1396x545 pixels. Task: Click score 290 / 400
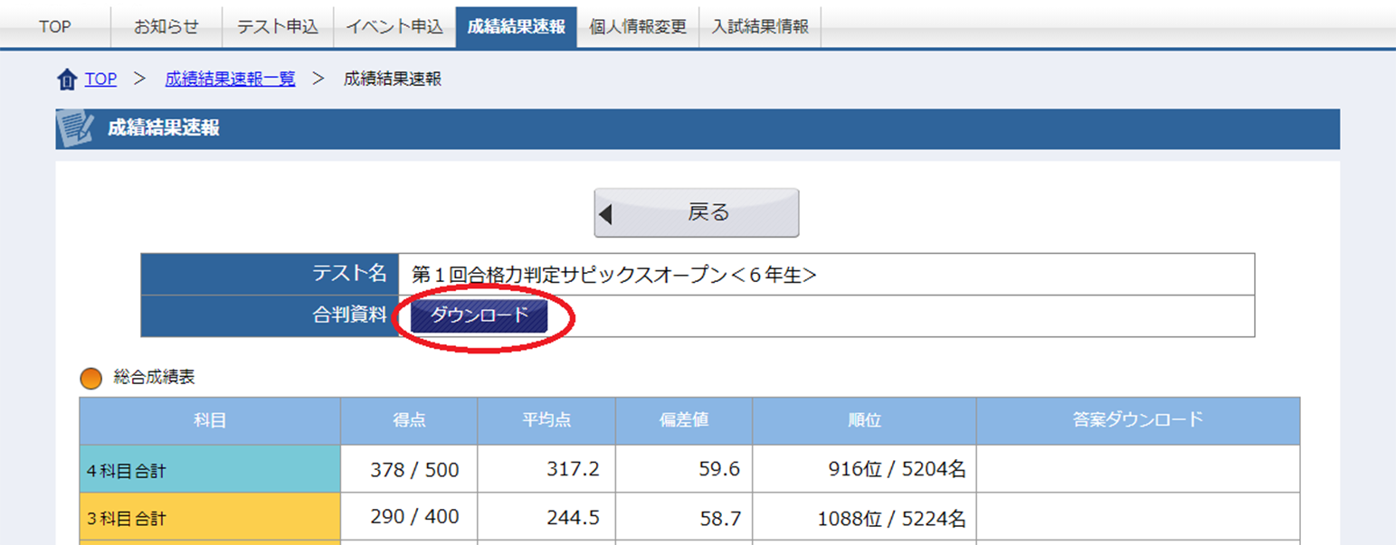(414, 517)
